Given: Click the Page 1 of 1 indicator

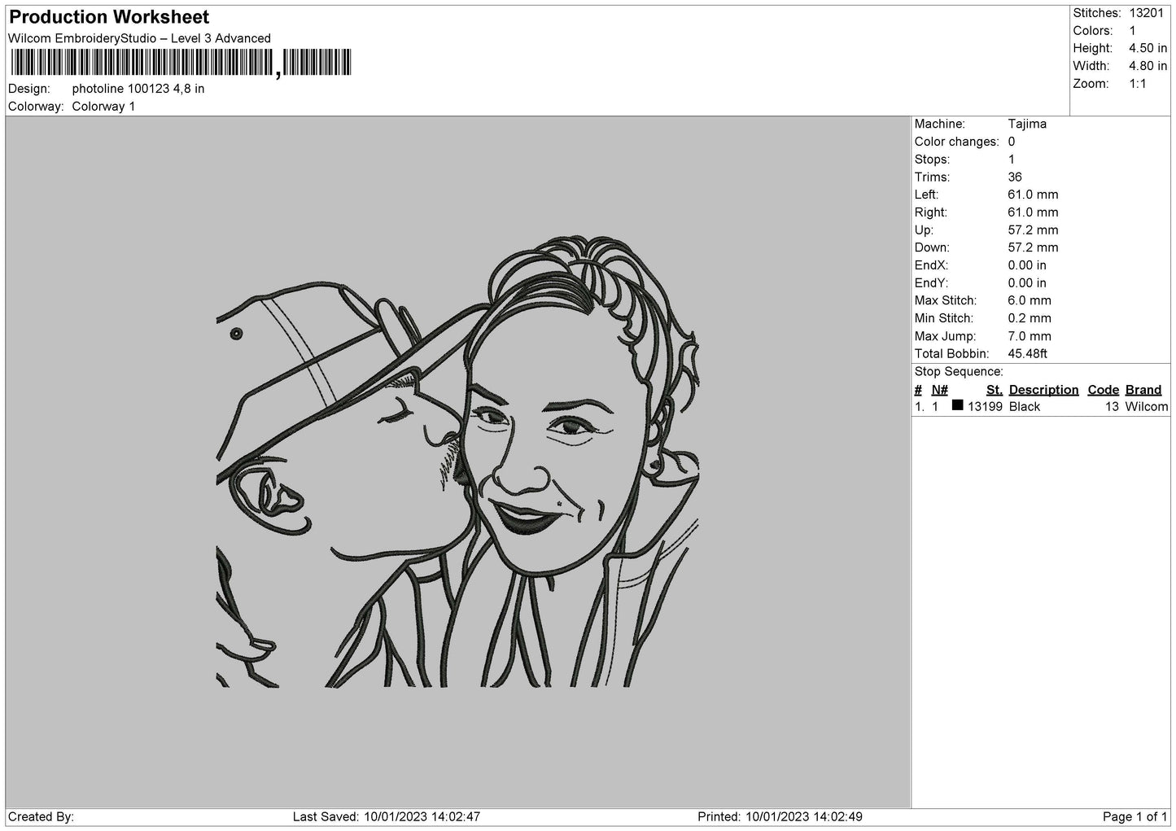Looking at the screenshot, I should [x=1134, y=816].
